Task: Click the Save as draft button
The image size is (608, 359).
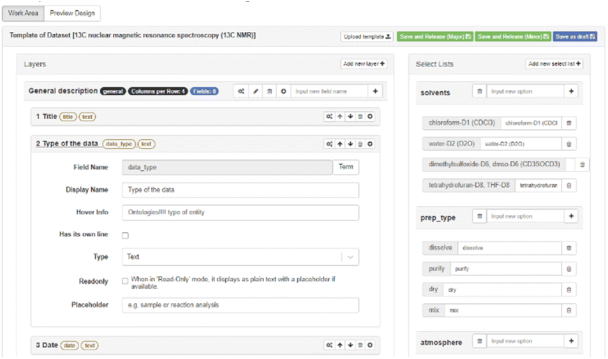Action: coord(574,37)
